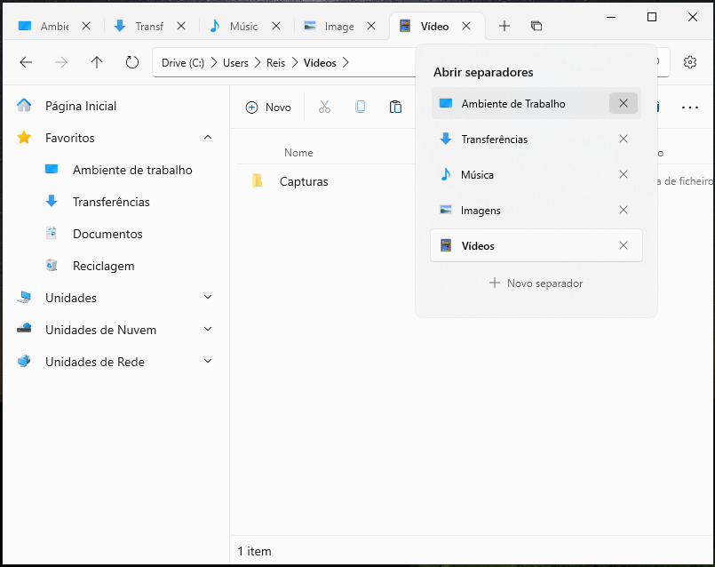Close the Imagens tab in tab strip
Screen dimensions: 715x567
tap(371, 26)
